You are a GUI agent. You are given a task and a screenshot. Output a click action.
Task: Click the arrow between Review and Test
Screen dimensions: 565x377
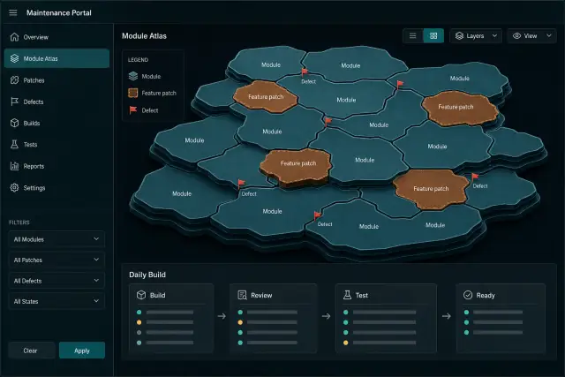[326, 316]
